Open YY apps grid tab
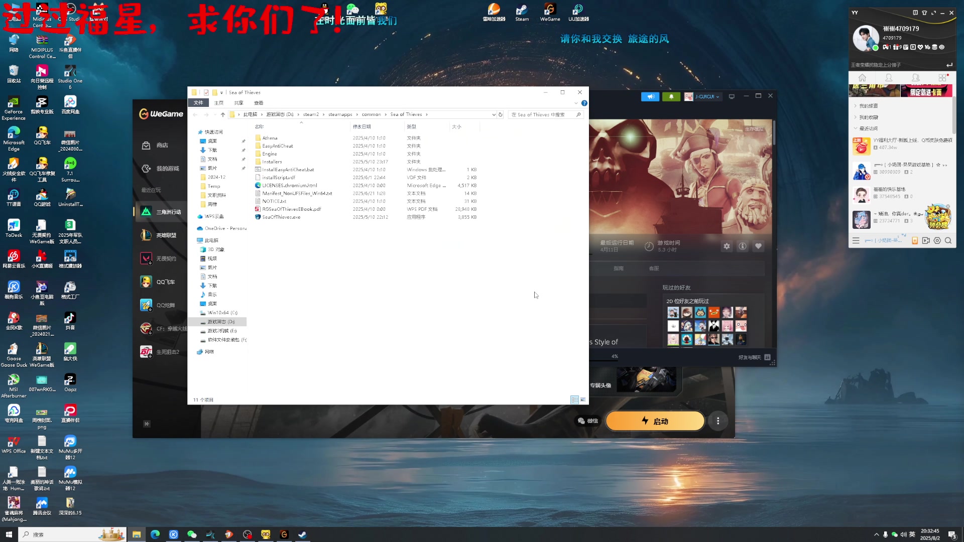This screenshot has height=542, width=964. [942, 78]
